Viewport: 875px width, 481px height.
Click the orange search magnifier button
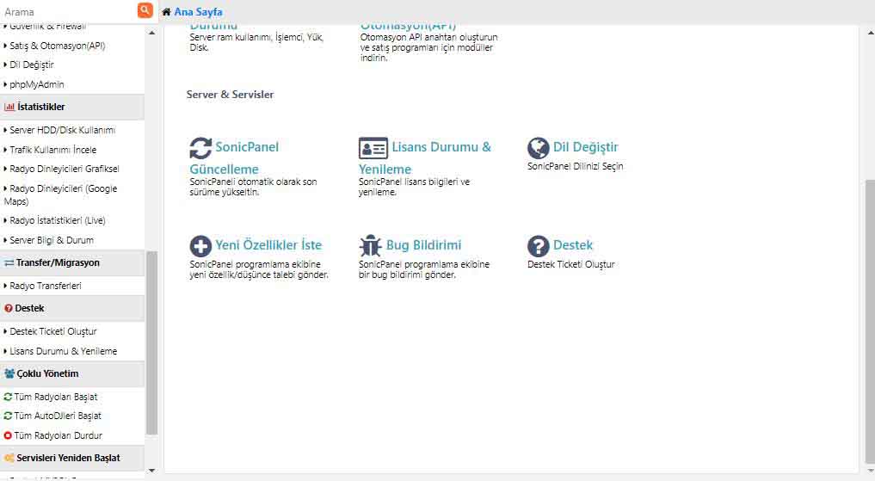coord(145,10)
